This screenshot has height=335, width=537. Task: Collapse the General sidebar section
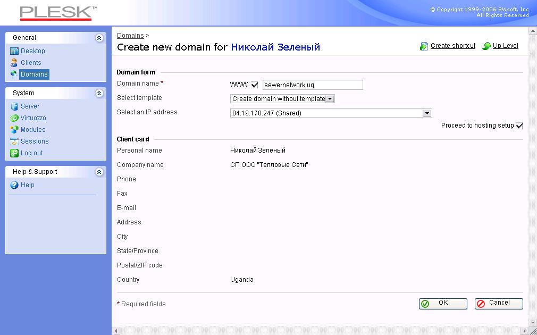click(x=99, y=38)
